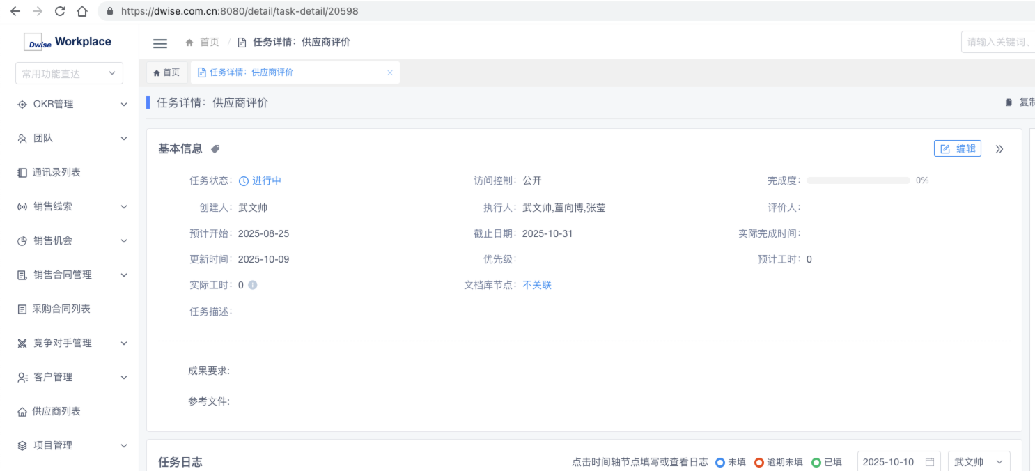Open the 常用功能直达 dropdown

coord(69,73)
